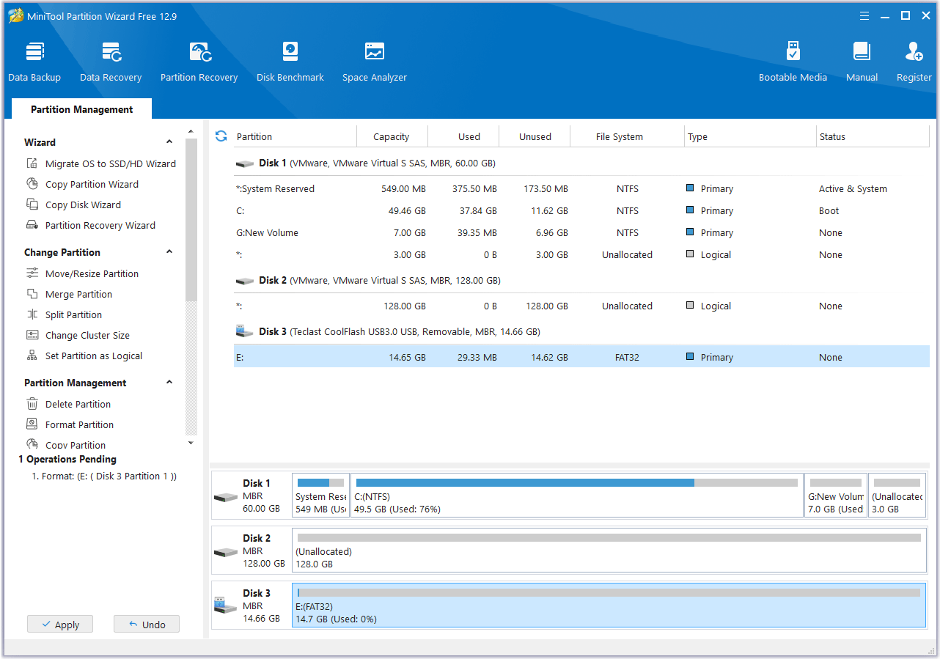Choose Merge Partition action label

pos(78,294)
